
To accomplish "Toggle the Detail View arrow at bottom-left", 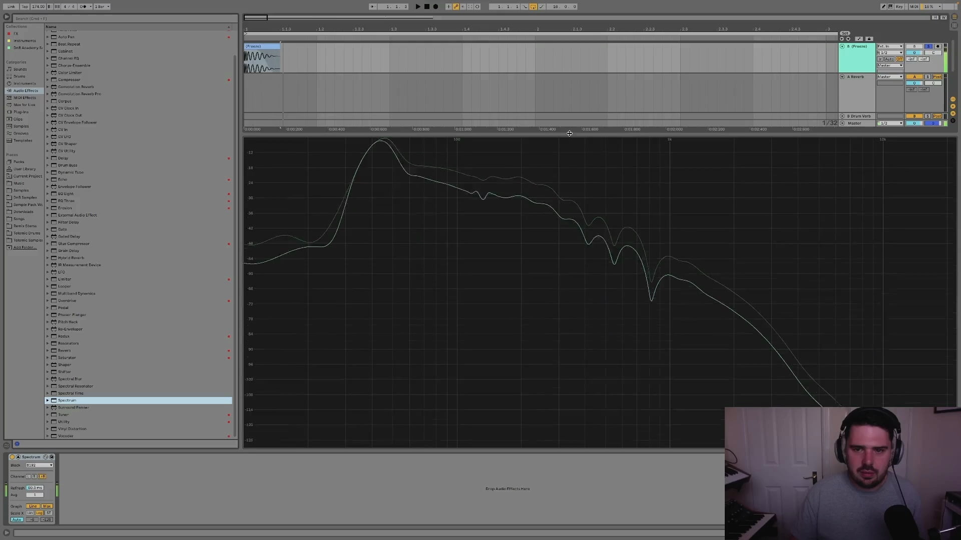I will pyautogui.click(x=7, y=532).
